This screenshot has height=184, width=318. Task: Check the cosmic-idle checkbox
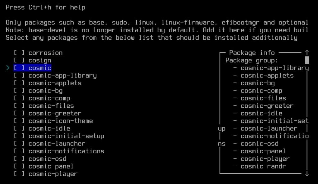[18, 128]
